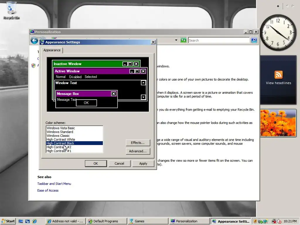300x225 pixels.
Task: Click the green refresh button in address bar
Action: coord(183,40)
